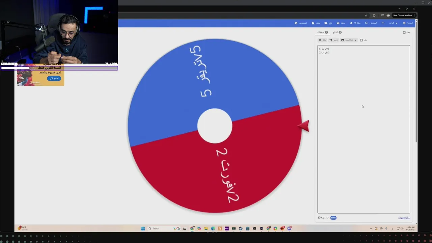Shuffle entries with the خلط button

click(x=322, y=40)
